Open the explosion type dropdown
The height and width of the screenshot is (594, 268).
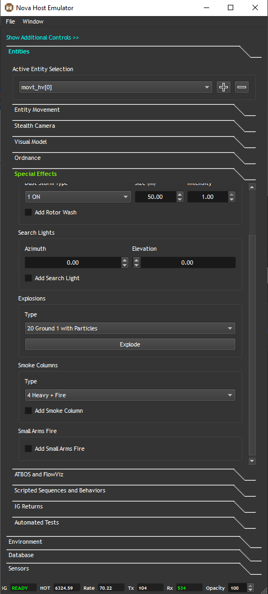tap(130, 328)
